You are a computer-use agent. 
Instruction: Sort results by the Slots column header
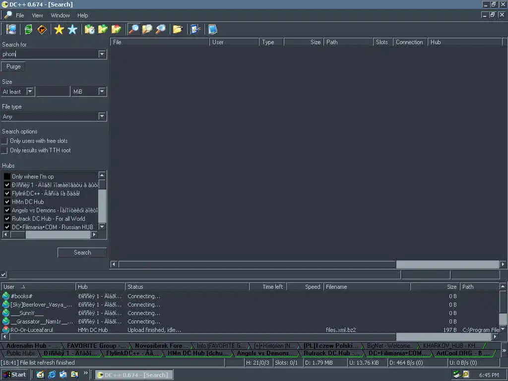coord(383,42)
